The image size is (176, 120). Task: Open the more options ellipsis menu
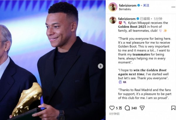tap(173, 7)
